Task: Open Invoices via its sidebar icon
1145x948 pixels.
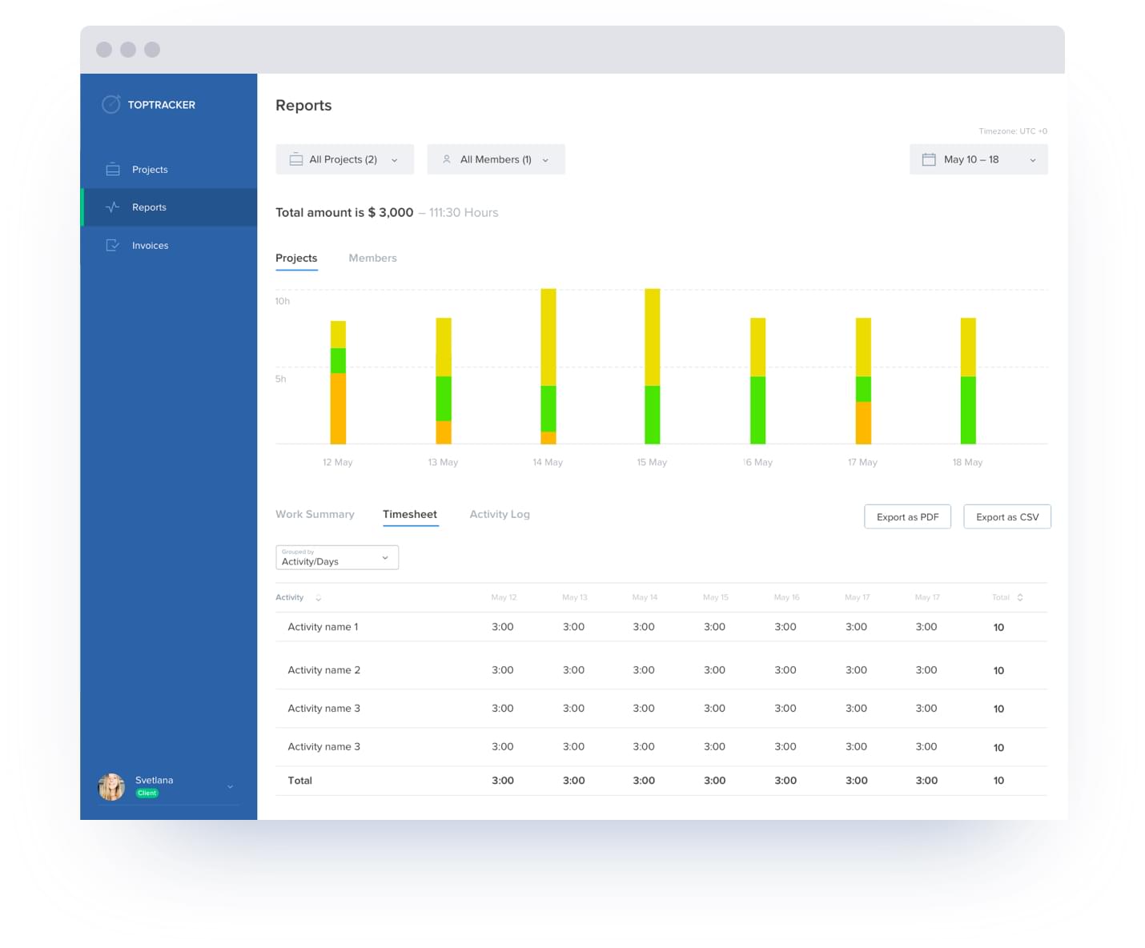Action: 113,245
